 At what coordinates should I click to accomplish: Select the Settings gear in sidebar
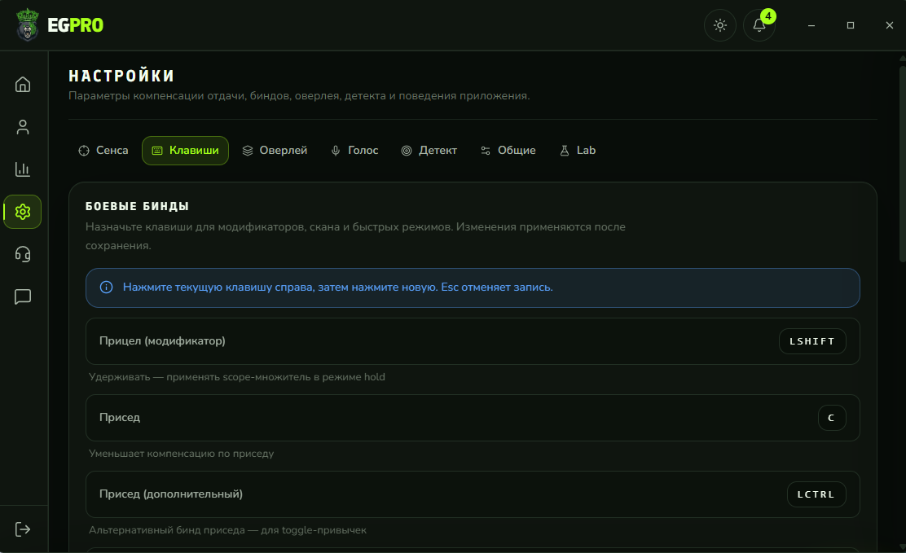tap(23, 212)
